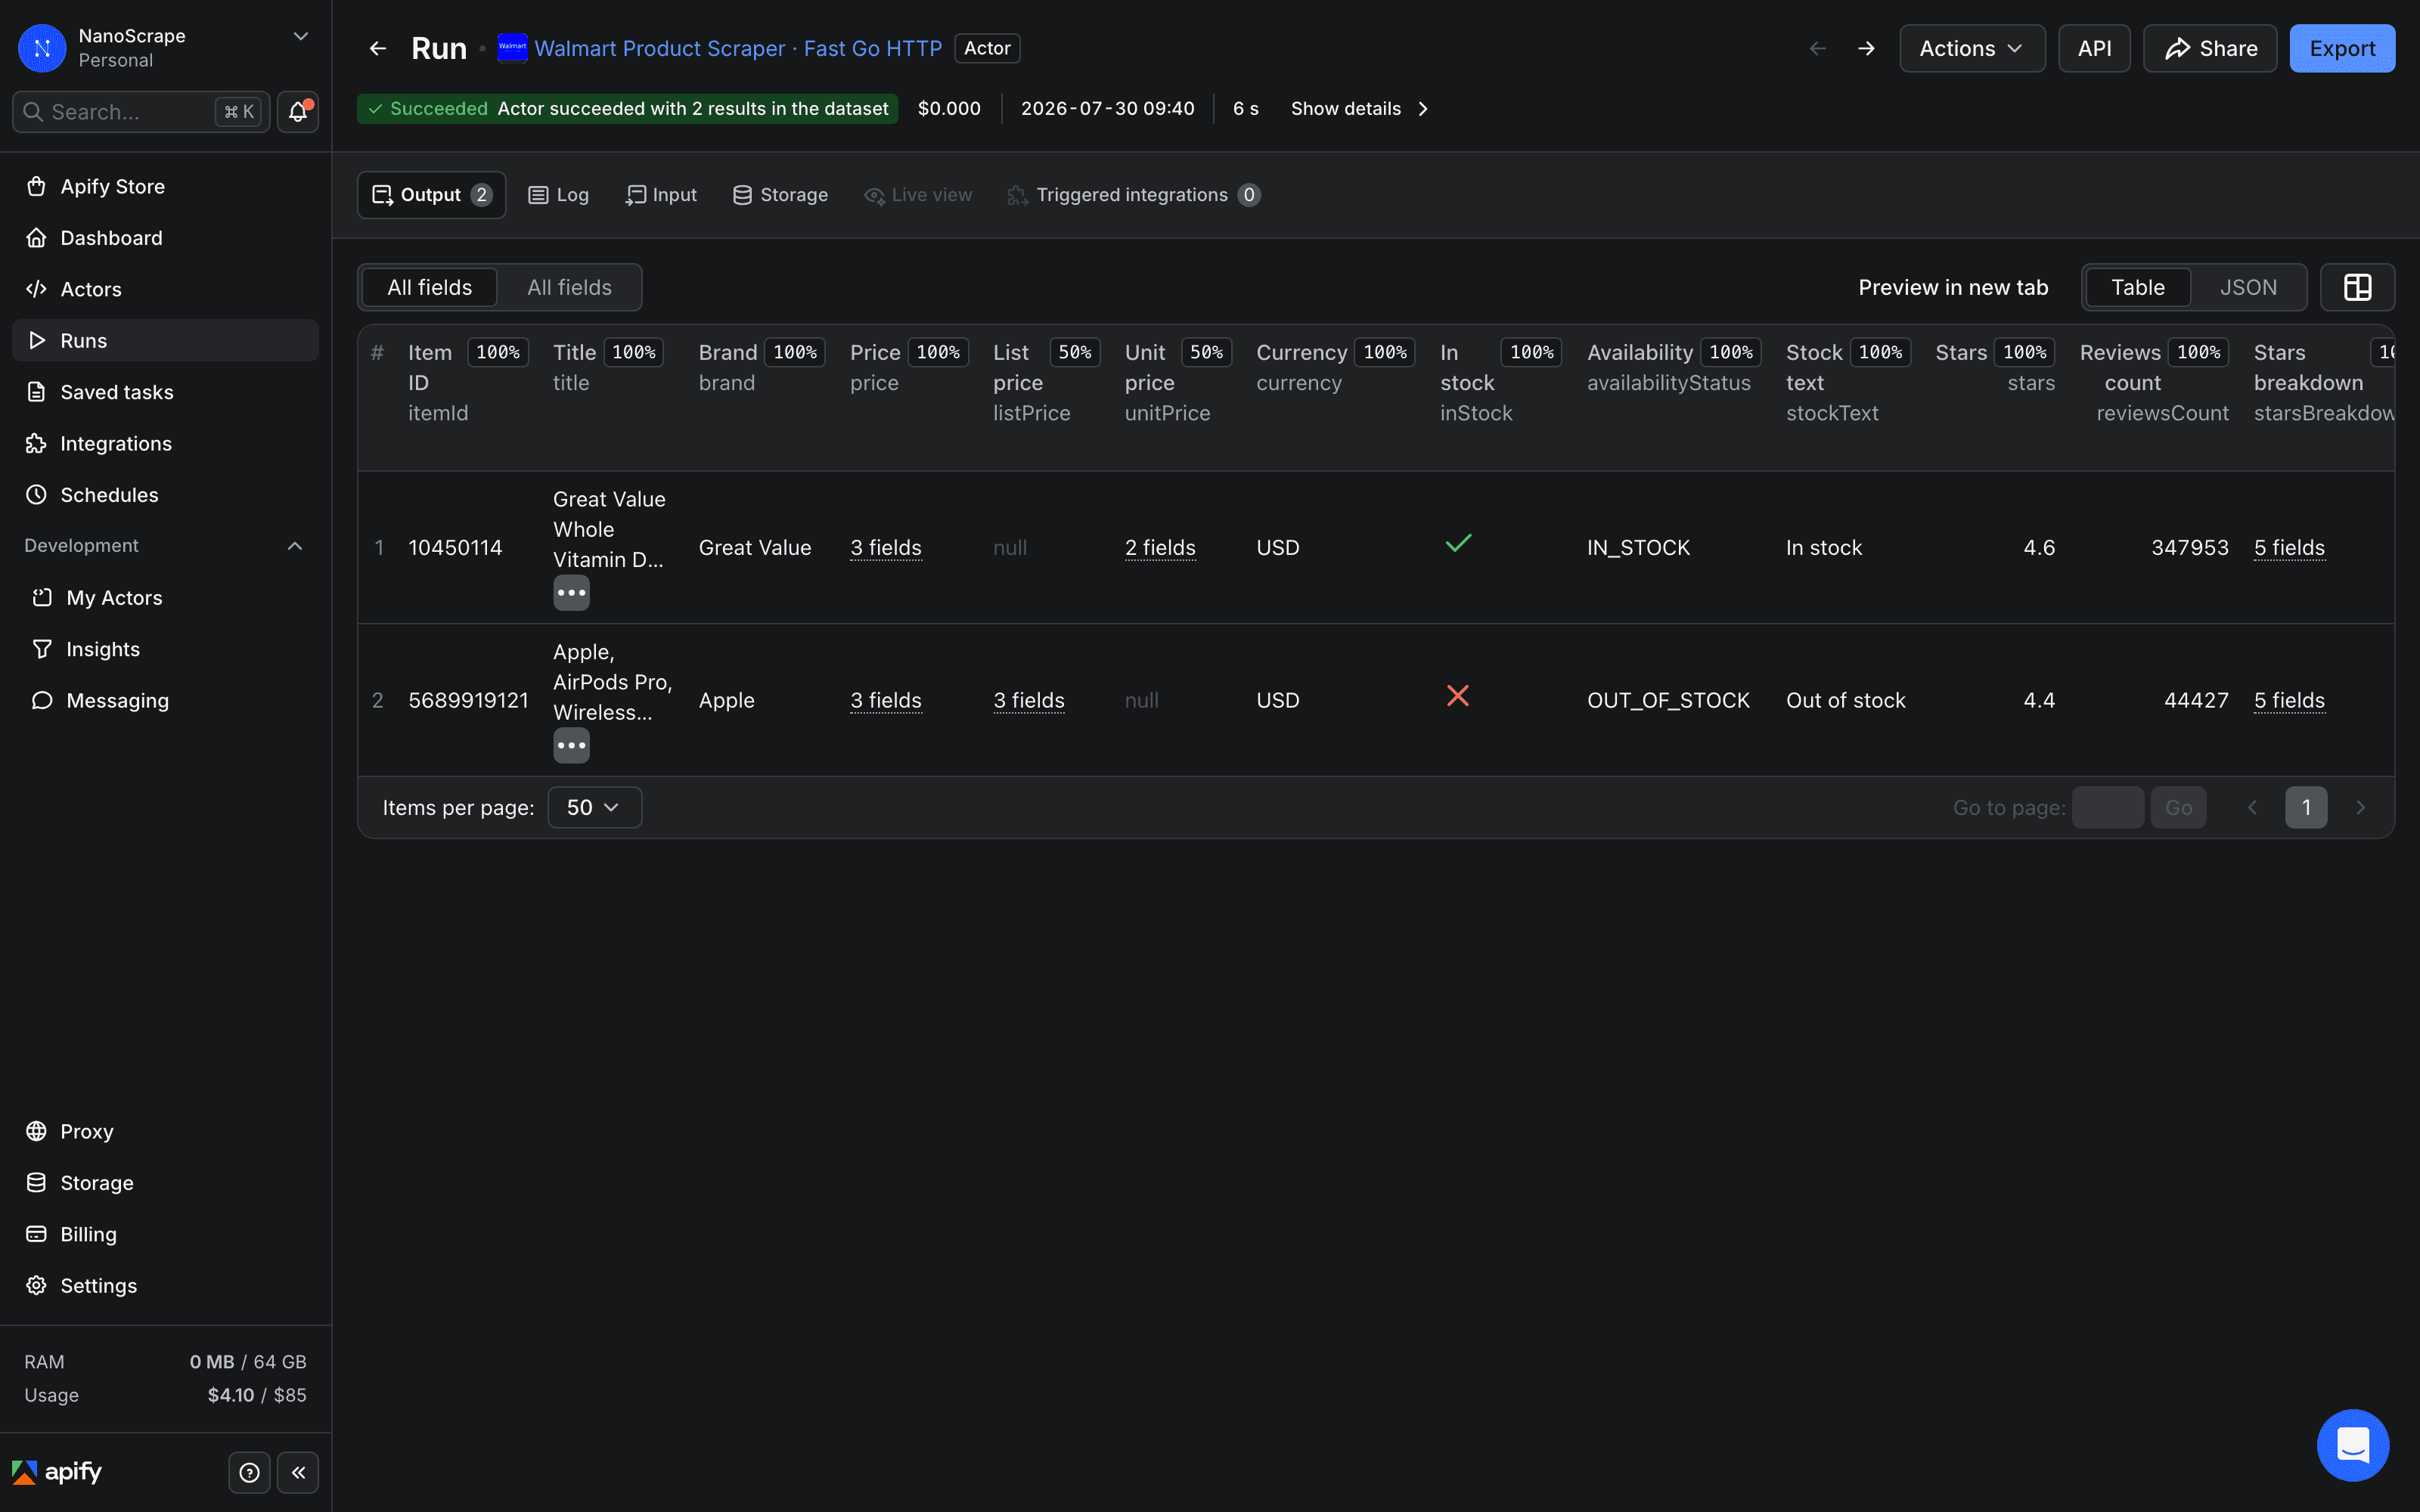Go to next run arrow
This screenshot has height=1512, width=2420.
point(1866,48)
